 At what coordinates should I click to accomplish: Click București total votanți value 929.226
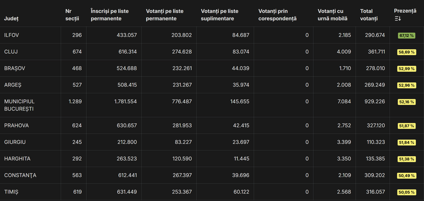click(x=373, y=102)
